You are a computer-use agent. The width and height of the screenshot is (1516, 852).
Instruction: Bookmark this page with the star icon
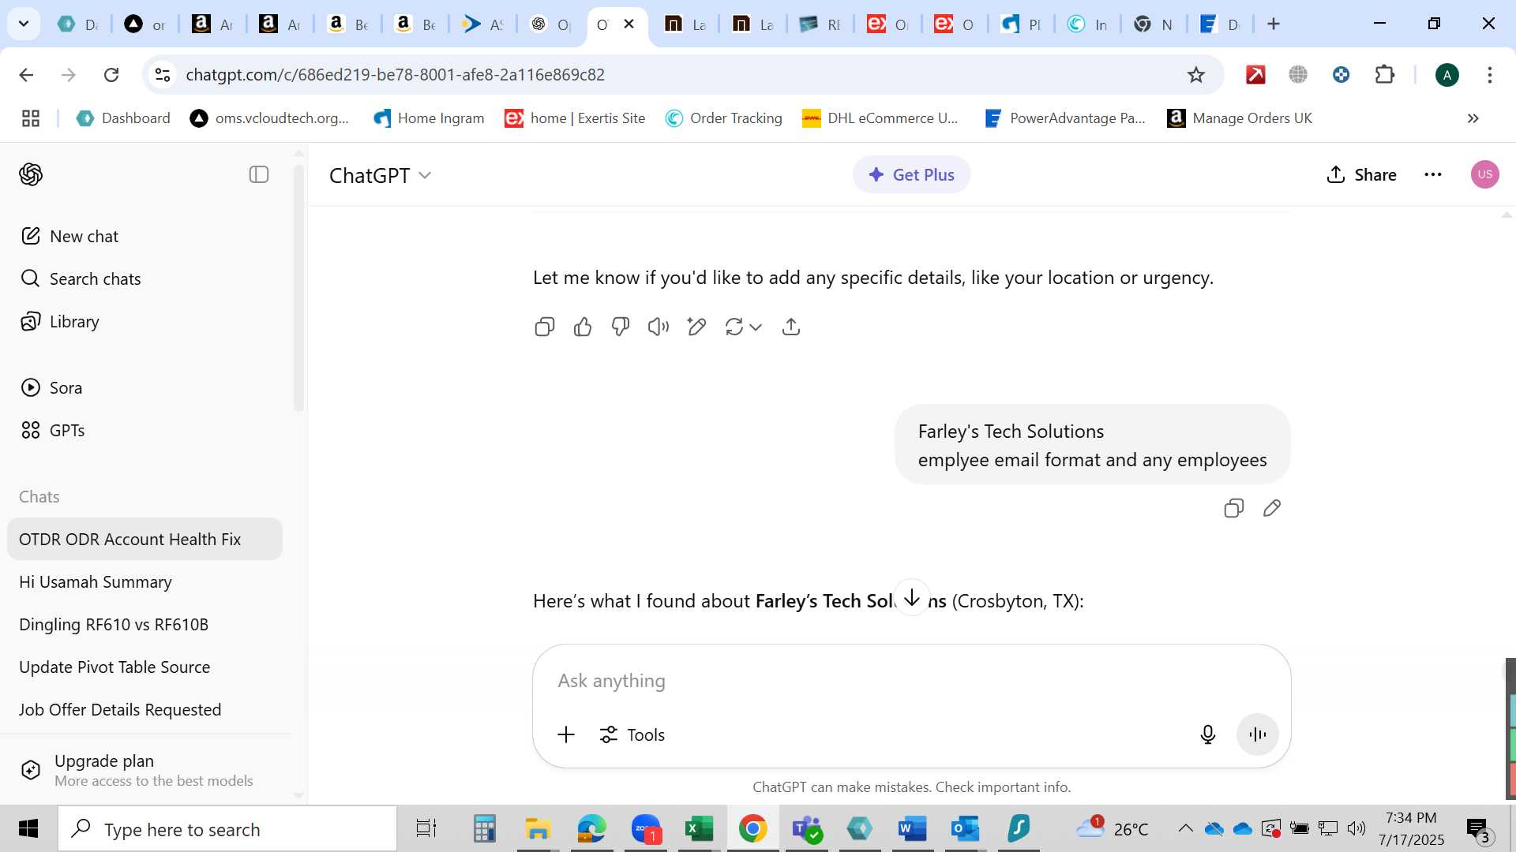(1196, 75)
